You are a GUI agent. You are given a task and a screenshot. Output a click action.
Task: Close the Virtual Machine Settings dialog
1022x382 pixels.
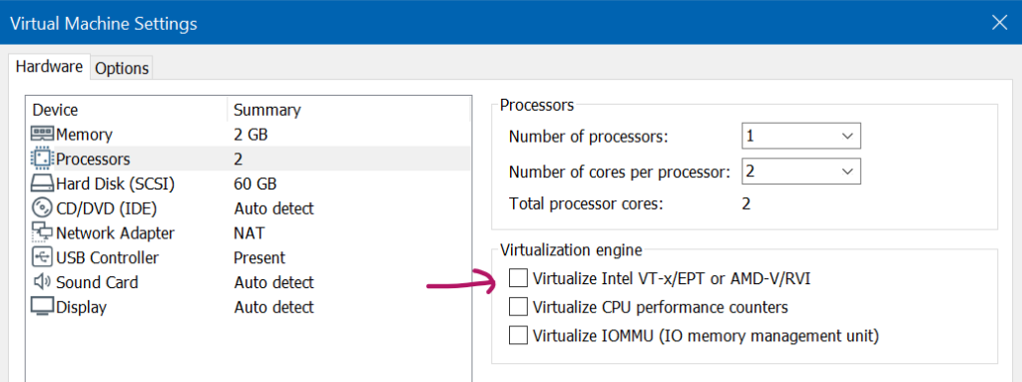coord(999,23)
